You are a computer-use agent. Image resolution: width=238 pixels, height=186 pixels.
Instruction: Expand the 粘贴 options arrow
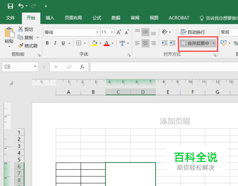(10, 47)
